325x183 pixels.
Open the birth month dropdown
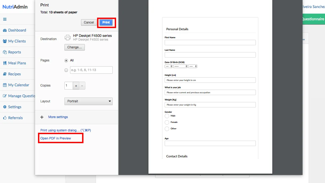(180, 66)
